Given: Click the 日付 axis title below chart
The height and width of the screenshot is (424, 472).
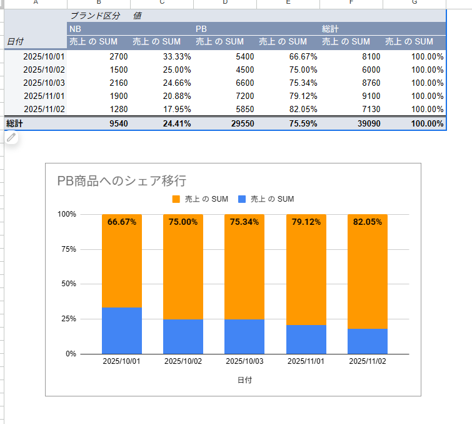Looking at the screenshot, I should pyautogui.click(x=245, y=380).
